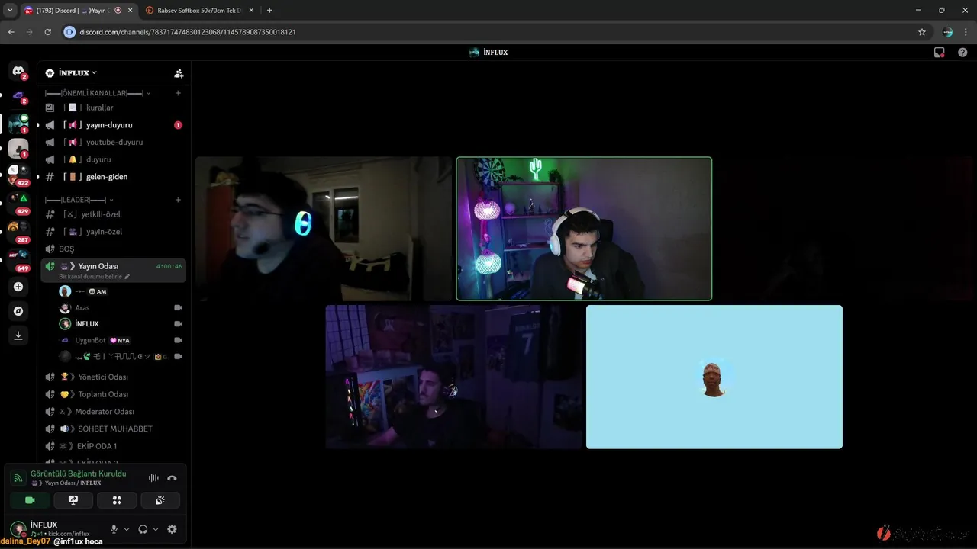The height and width of the screenshot is (549, 977).
Task: Open the server with the 649 unread badge
Action: click(18, 259)
